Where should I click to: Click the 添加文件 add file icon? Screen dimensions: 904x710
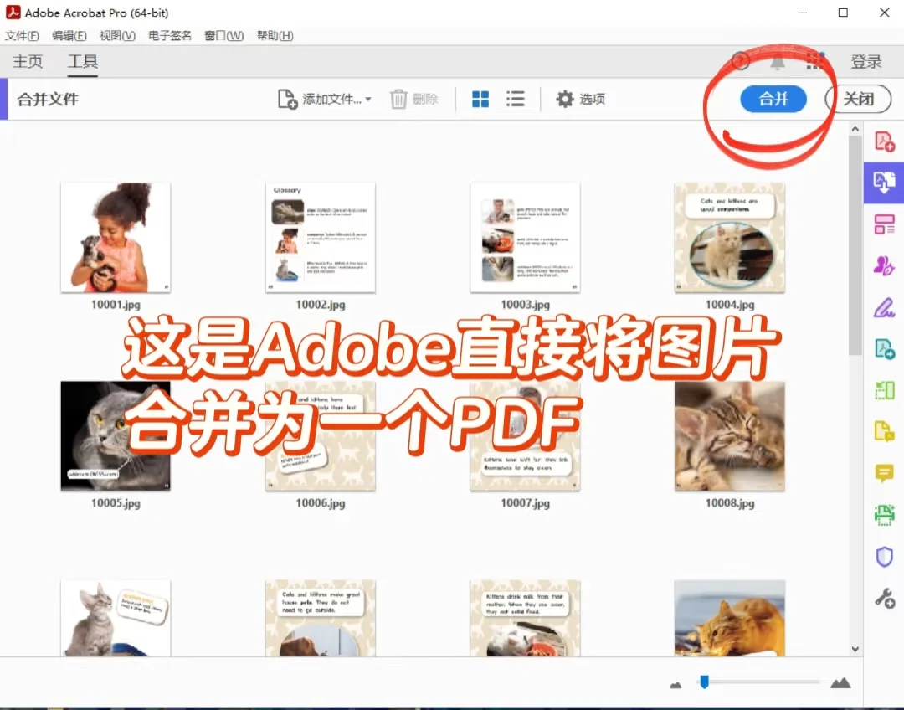(x=287, y=99)
